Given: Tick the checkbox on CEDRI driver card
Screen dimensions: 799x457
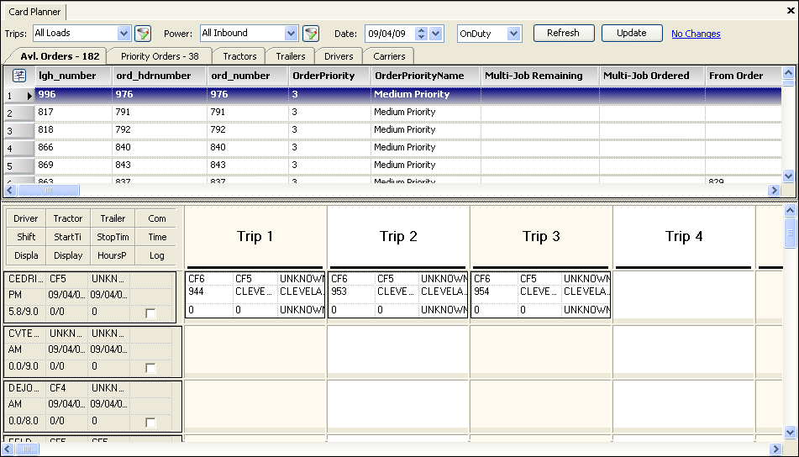Looking at the screenshot, I should [x=150, y=313].
